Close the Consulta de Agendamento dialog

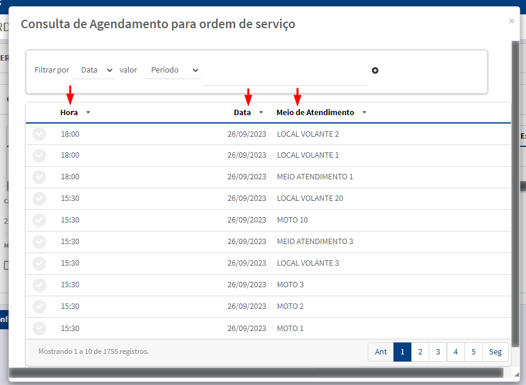(511, 21)
